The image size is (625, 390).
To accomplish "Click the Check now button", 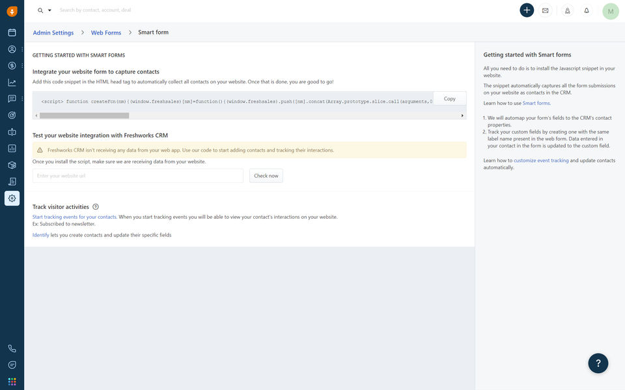I will pos(266,176).
